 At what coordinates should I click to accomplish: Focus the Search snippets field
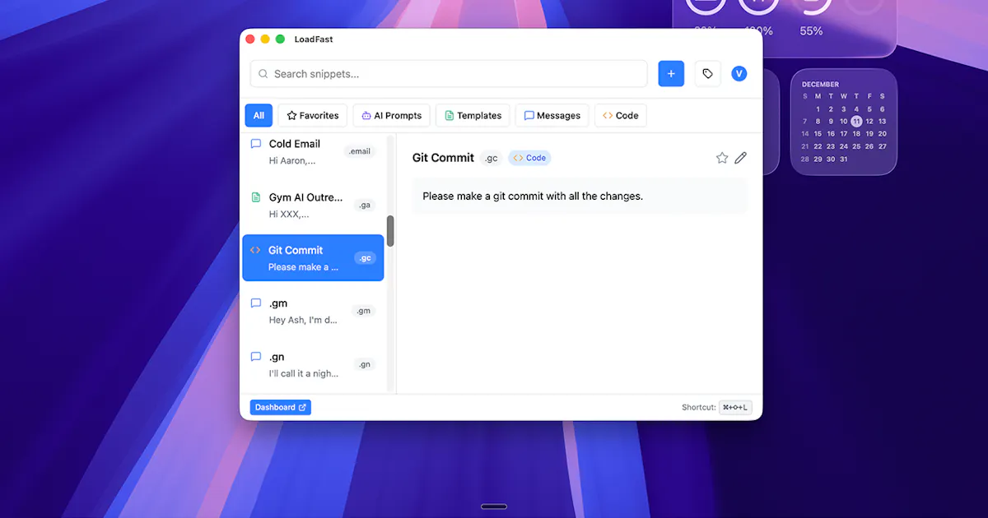click(449, 74)
